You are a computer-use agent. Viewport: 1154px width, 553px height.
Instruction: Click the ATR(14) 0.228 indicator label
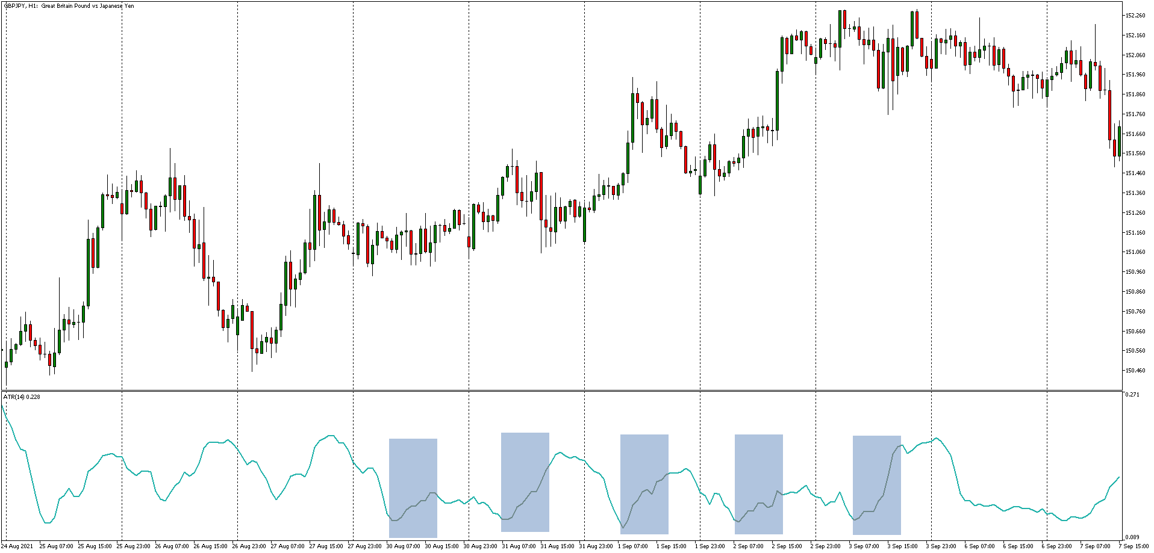pos(22,397)
